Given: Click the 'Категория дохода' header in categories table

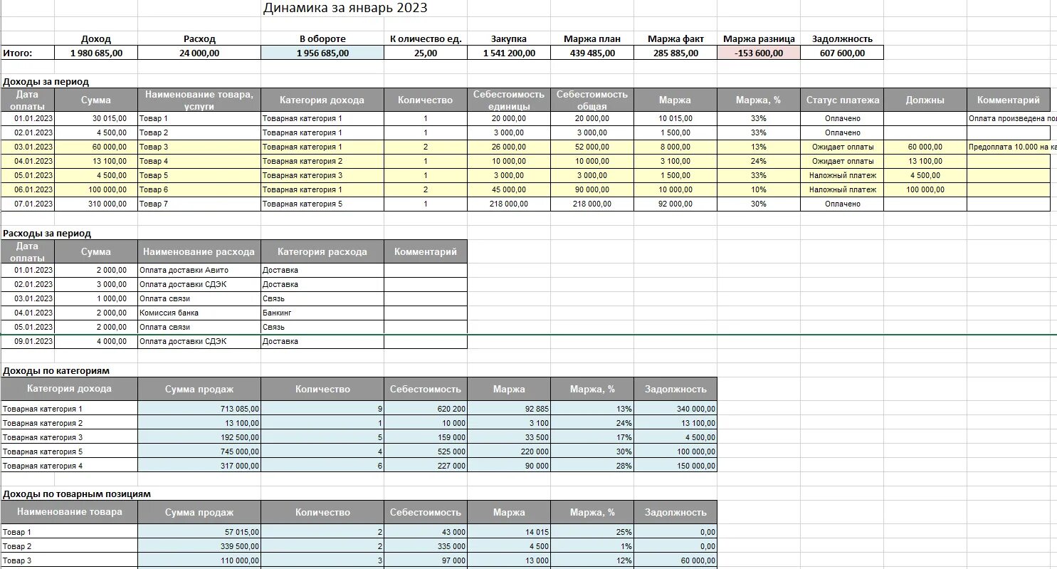Looking at the screenshot, I should [69, 389].
